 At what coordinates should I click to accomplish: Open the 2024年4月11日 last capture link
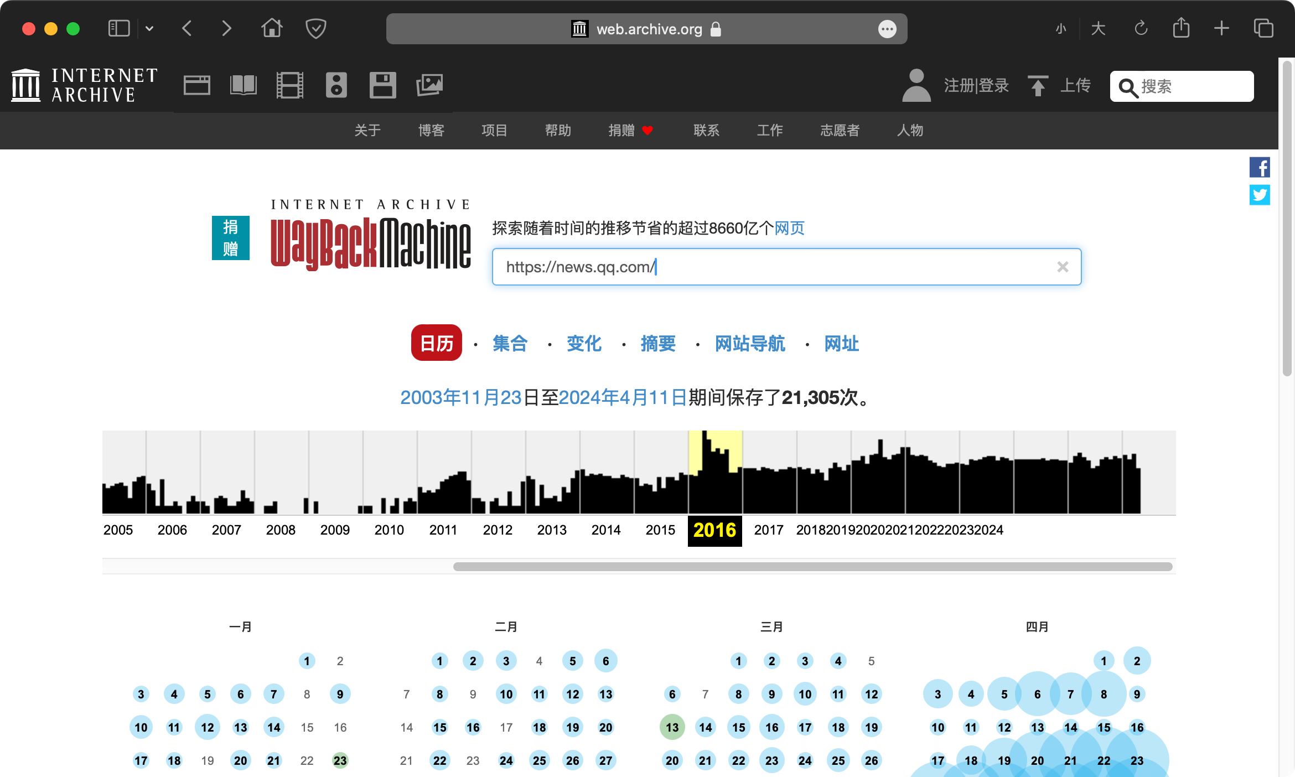(x=623, y=397)
